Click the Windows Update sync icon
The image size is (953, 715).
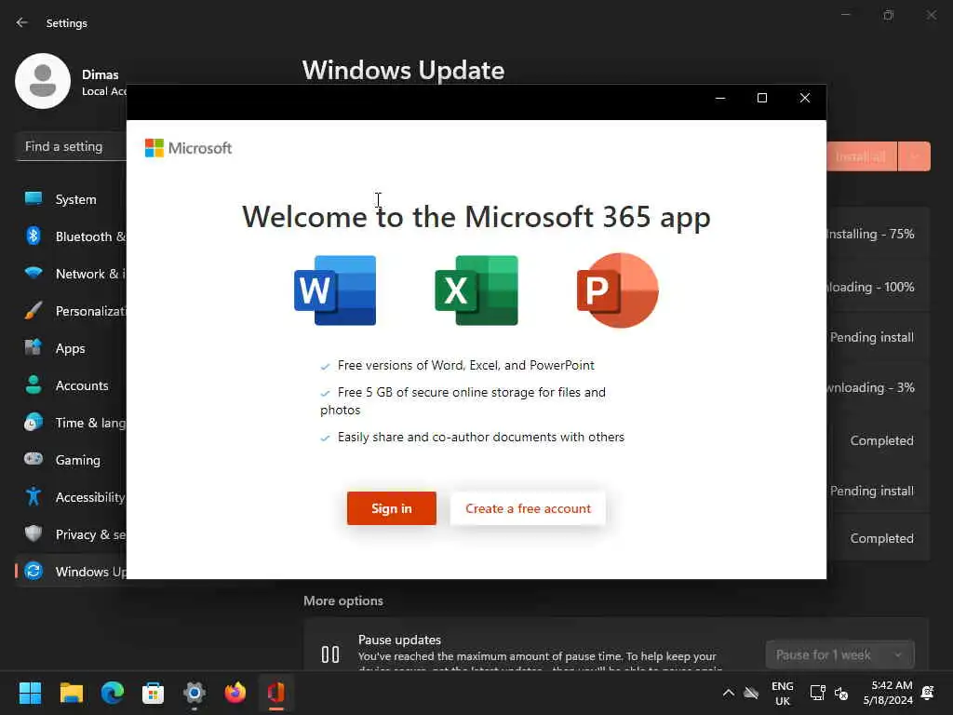(x=34, y=571)
